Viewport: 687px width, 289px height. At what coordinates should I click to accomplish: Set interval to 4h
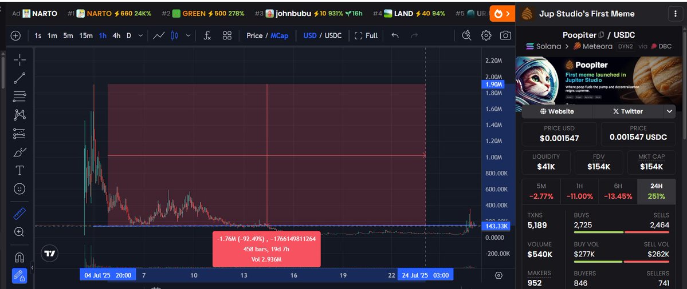tap(116, 36)
